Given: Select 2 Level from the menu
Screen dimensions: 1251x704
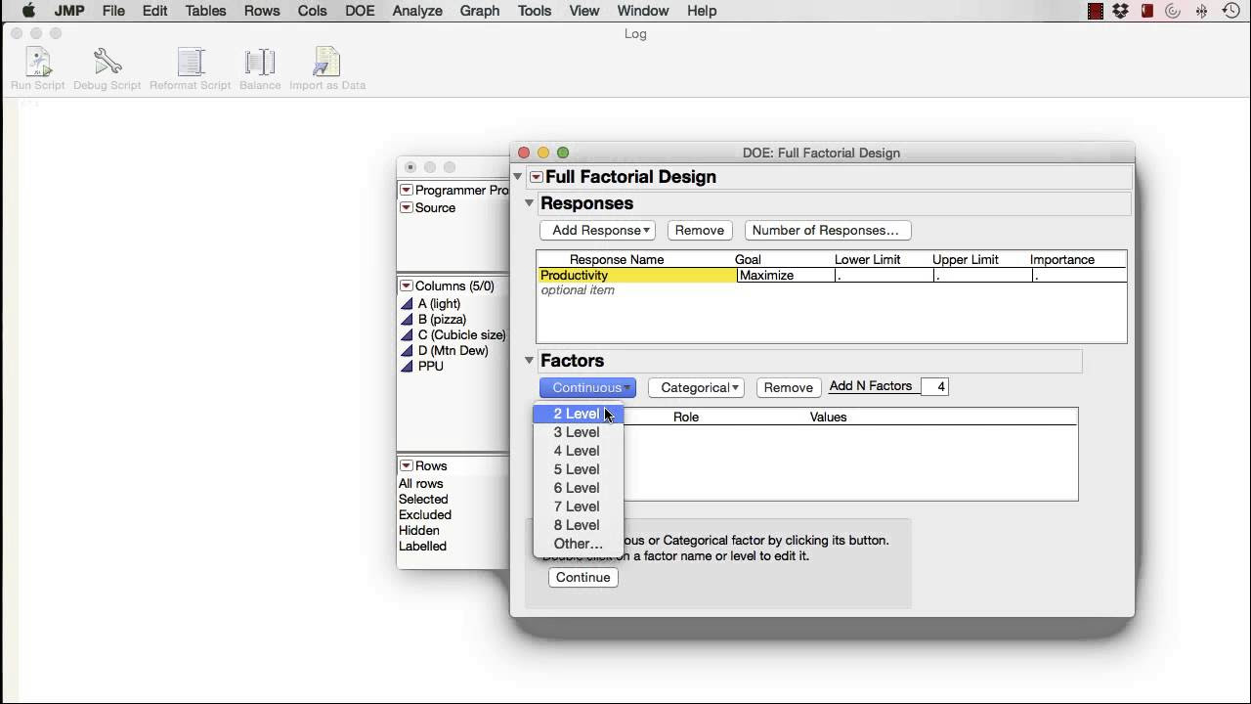Looking at the screenshot, I should click(x=578, y=414).
